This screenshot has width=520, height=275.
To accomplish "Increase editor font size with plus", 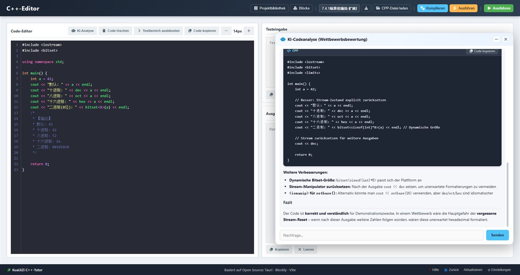I will point(249,31).
